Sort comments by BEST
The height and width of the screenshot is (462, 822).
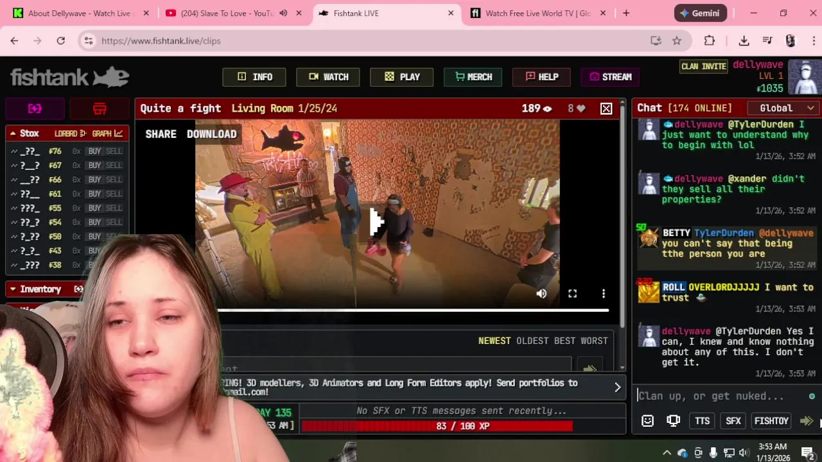[x=564, y=341]
